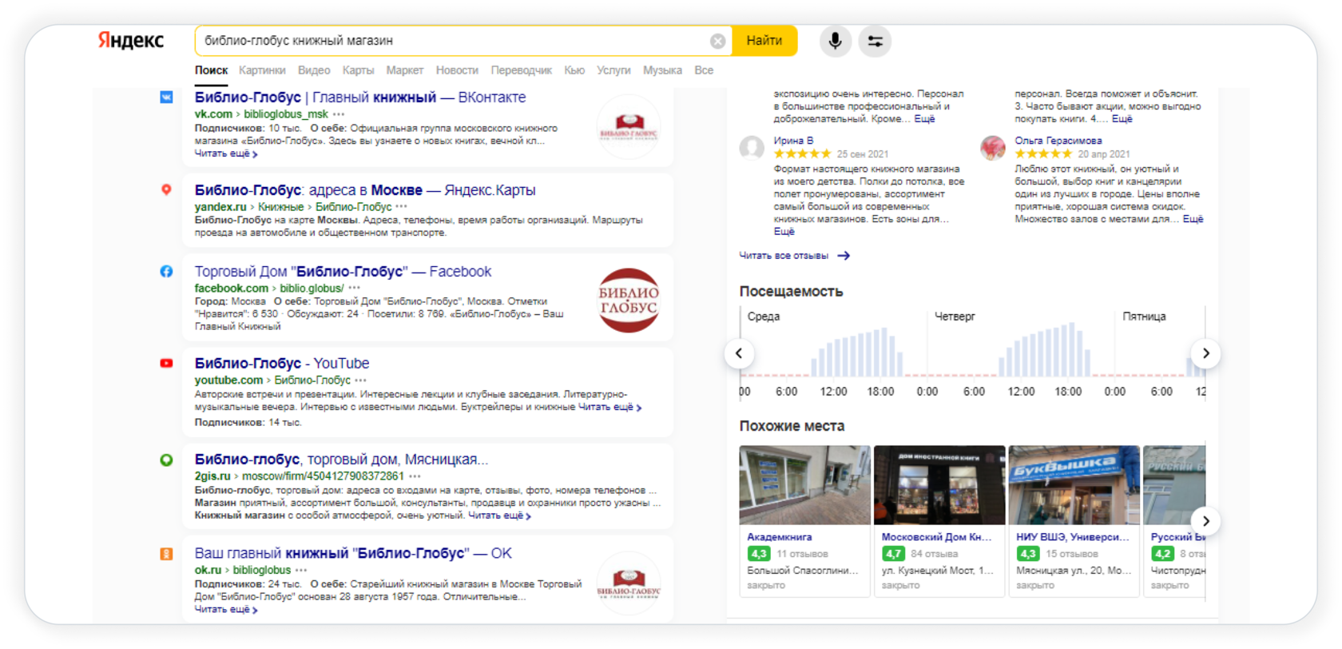Viewport: 1342px width, 649px height.
Task: Start voice search with microphone icon
Action: click(x=835, y=41)
